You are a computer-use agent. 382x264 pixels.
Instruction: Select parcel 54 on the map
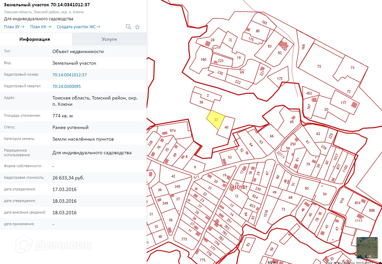click(x=325, y=194)
